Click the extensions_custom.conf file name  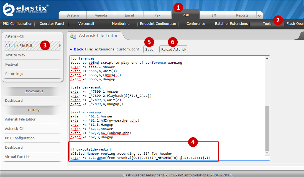click(x=117, y=49)
